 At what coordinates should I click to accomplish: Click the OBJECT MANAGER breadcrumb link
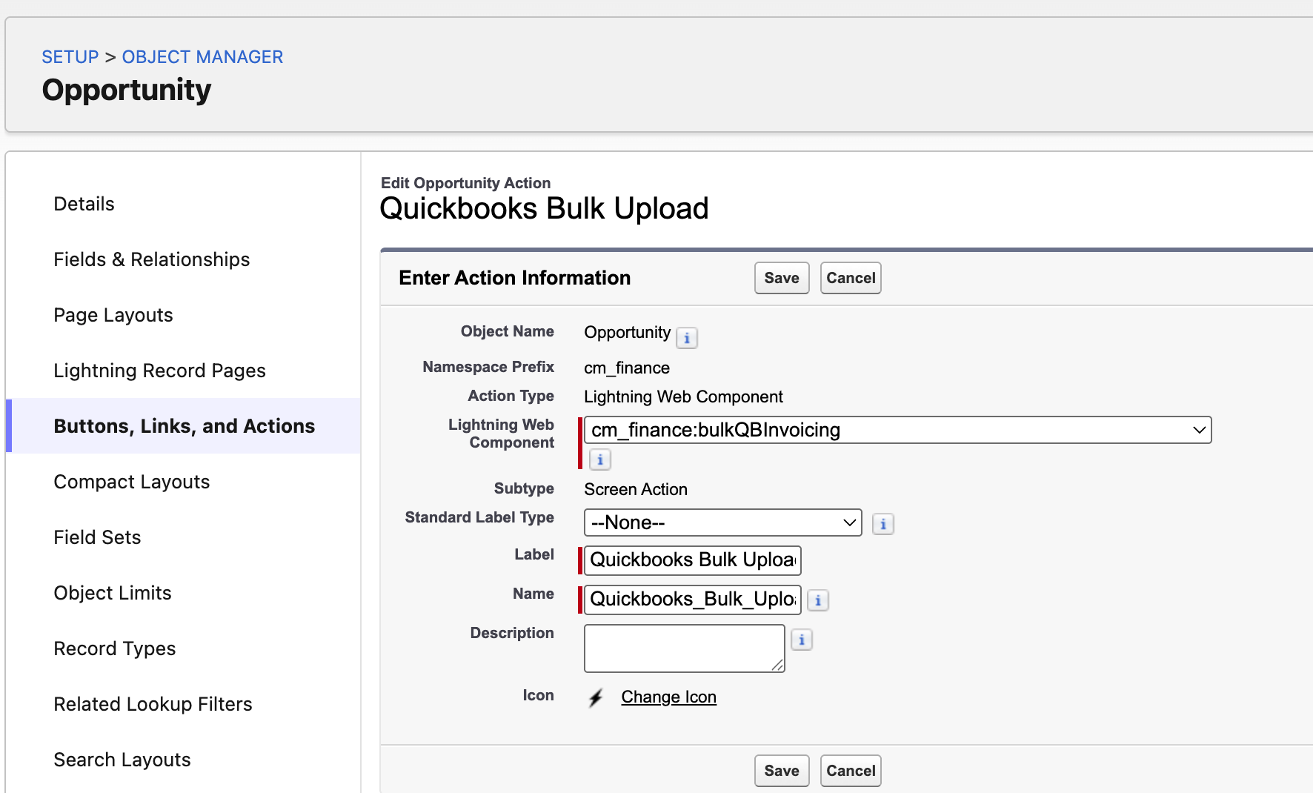(202, 57)
